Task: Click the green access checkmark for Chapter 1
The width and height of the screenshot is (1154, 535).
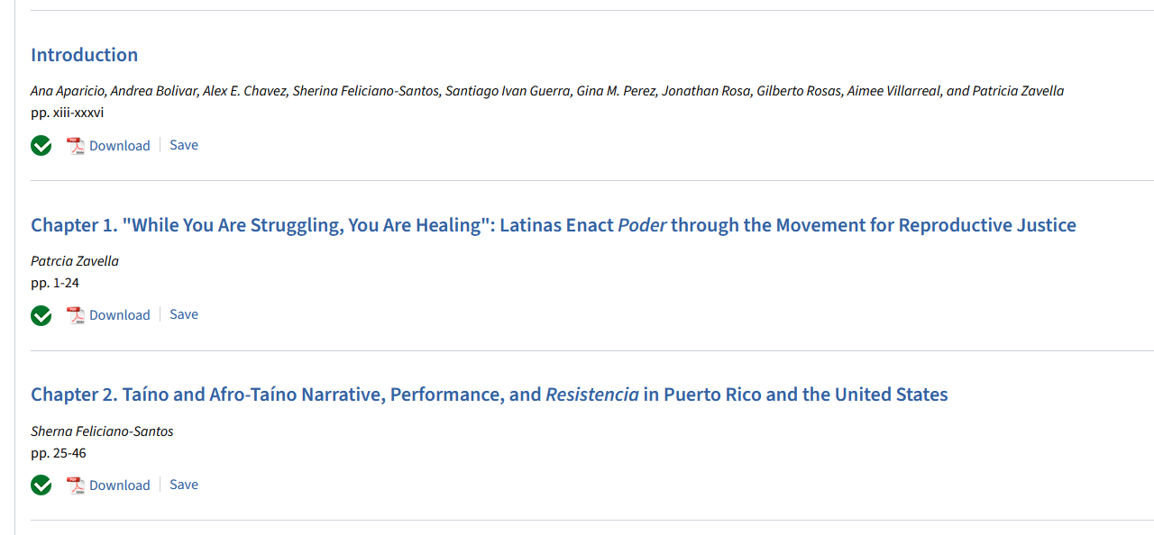Action: tap(41, 315)
